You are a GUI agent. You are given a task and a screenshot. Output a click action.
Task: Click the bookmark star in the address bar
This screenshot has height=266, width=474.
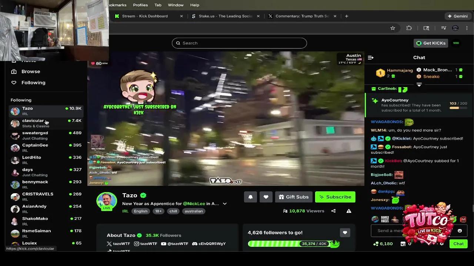click(393, 28)
